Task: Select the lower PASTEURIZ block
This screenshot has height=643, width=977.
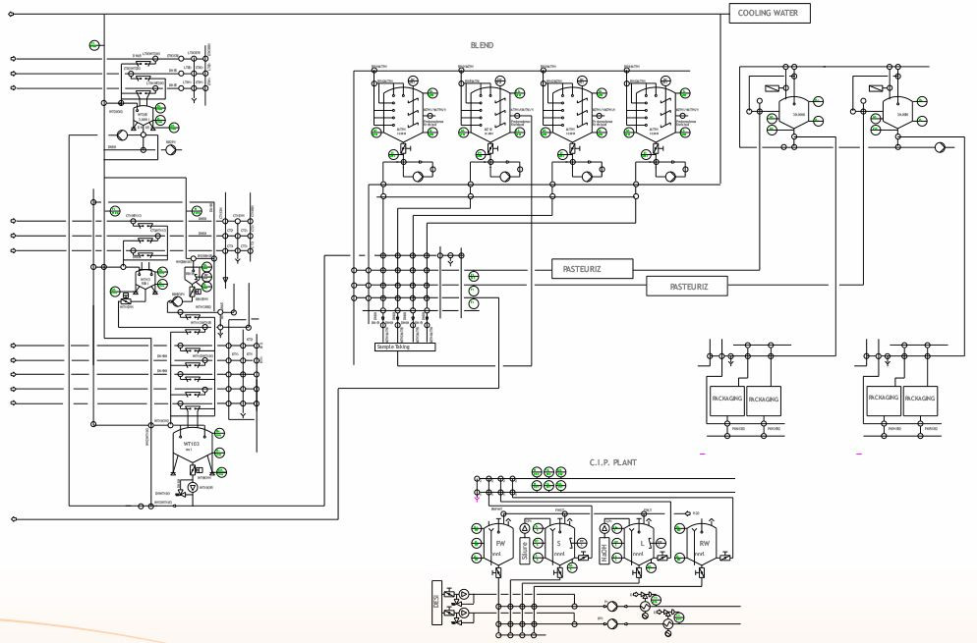Action: (687, 287)
